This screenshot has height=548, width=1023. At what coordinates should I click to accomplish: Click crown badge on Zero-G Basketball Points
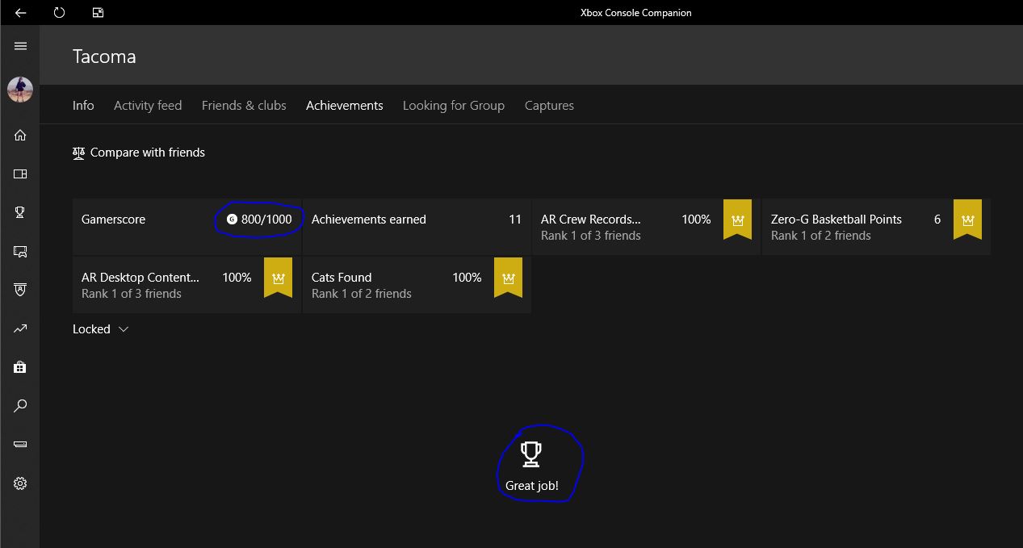(x=967, y=220)
